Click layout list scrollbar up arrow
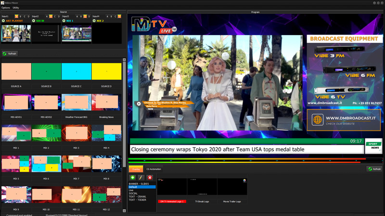The height and width of the screenshot is (216, 385). [x=124, y=60]
